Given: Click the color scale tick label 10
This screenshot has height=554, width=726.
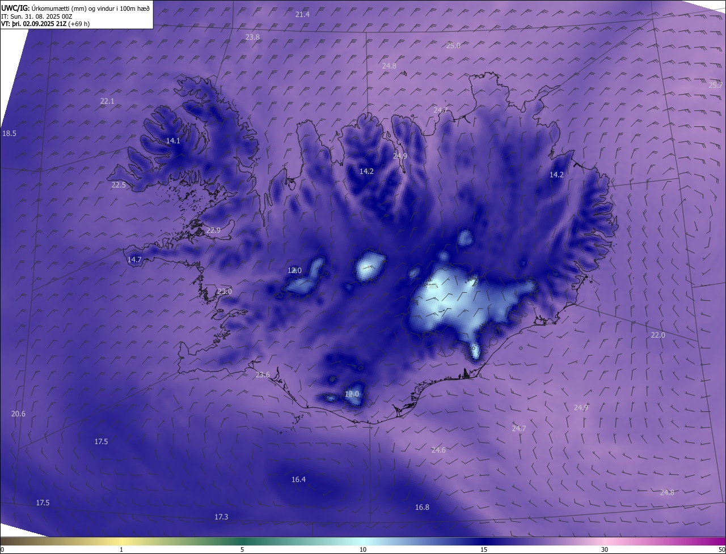Looking at the screenshot, I should [363, 549].
